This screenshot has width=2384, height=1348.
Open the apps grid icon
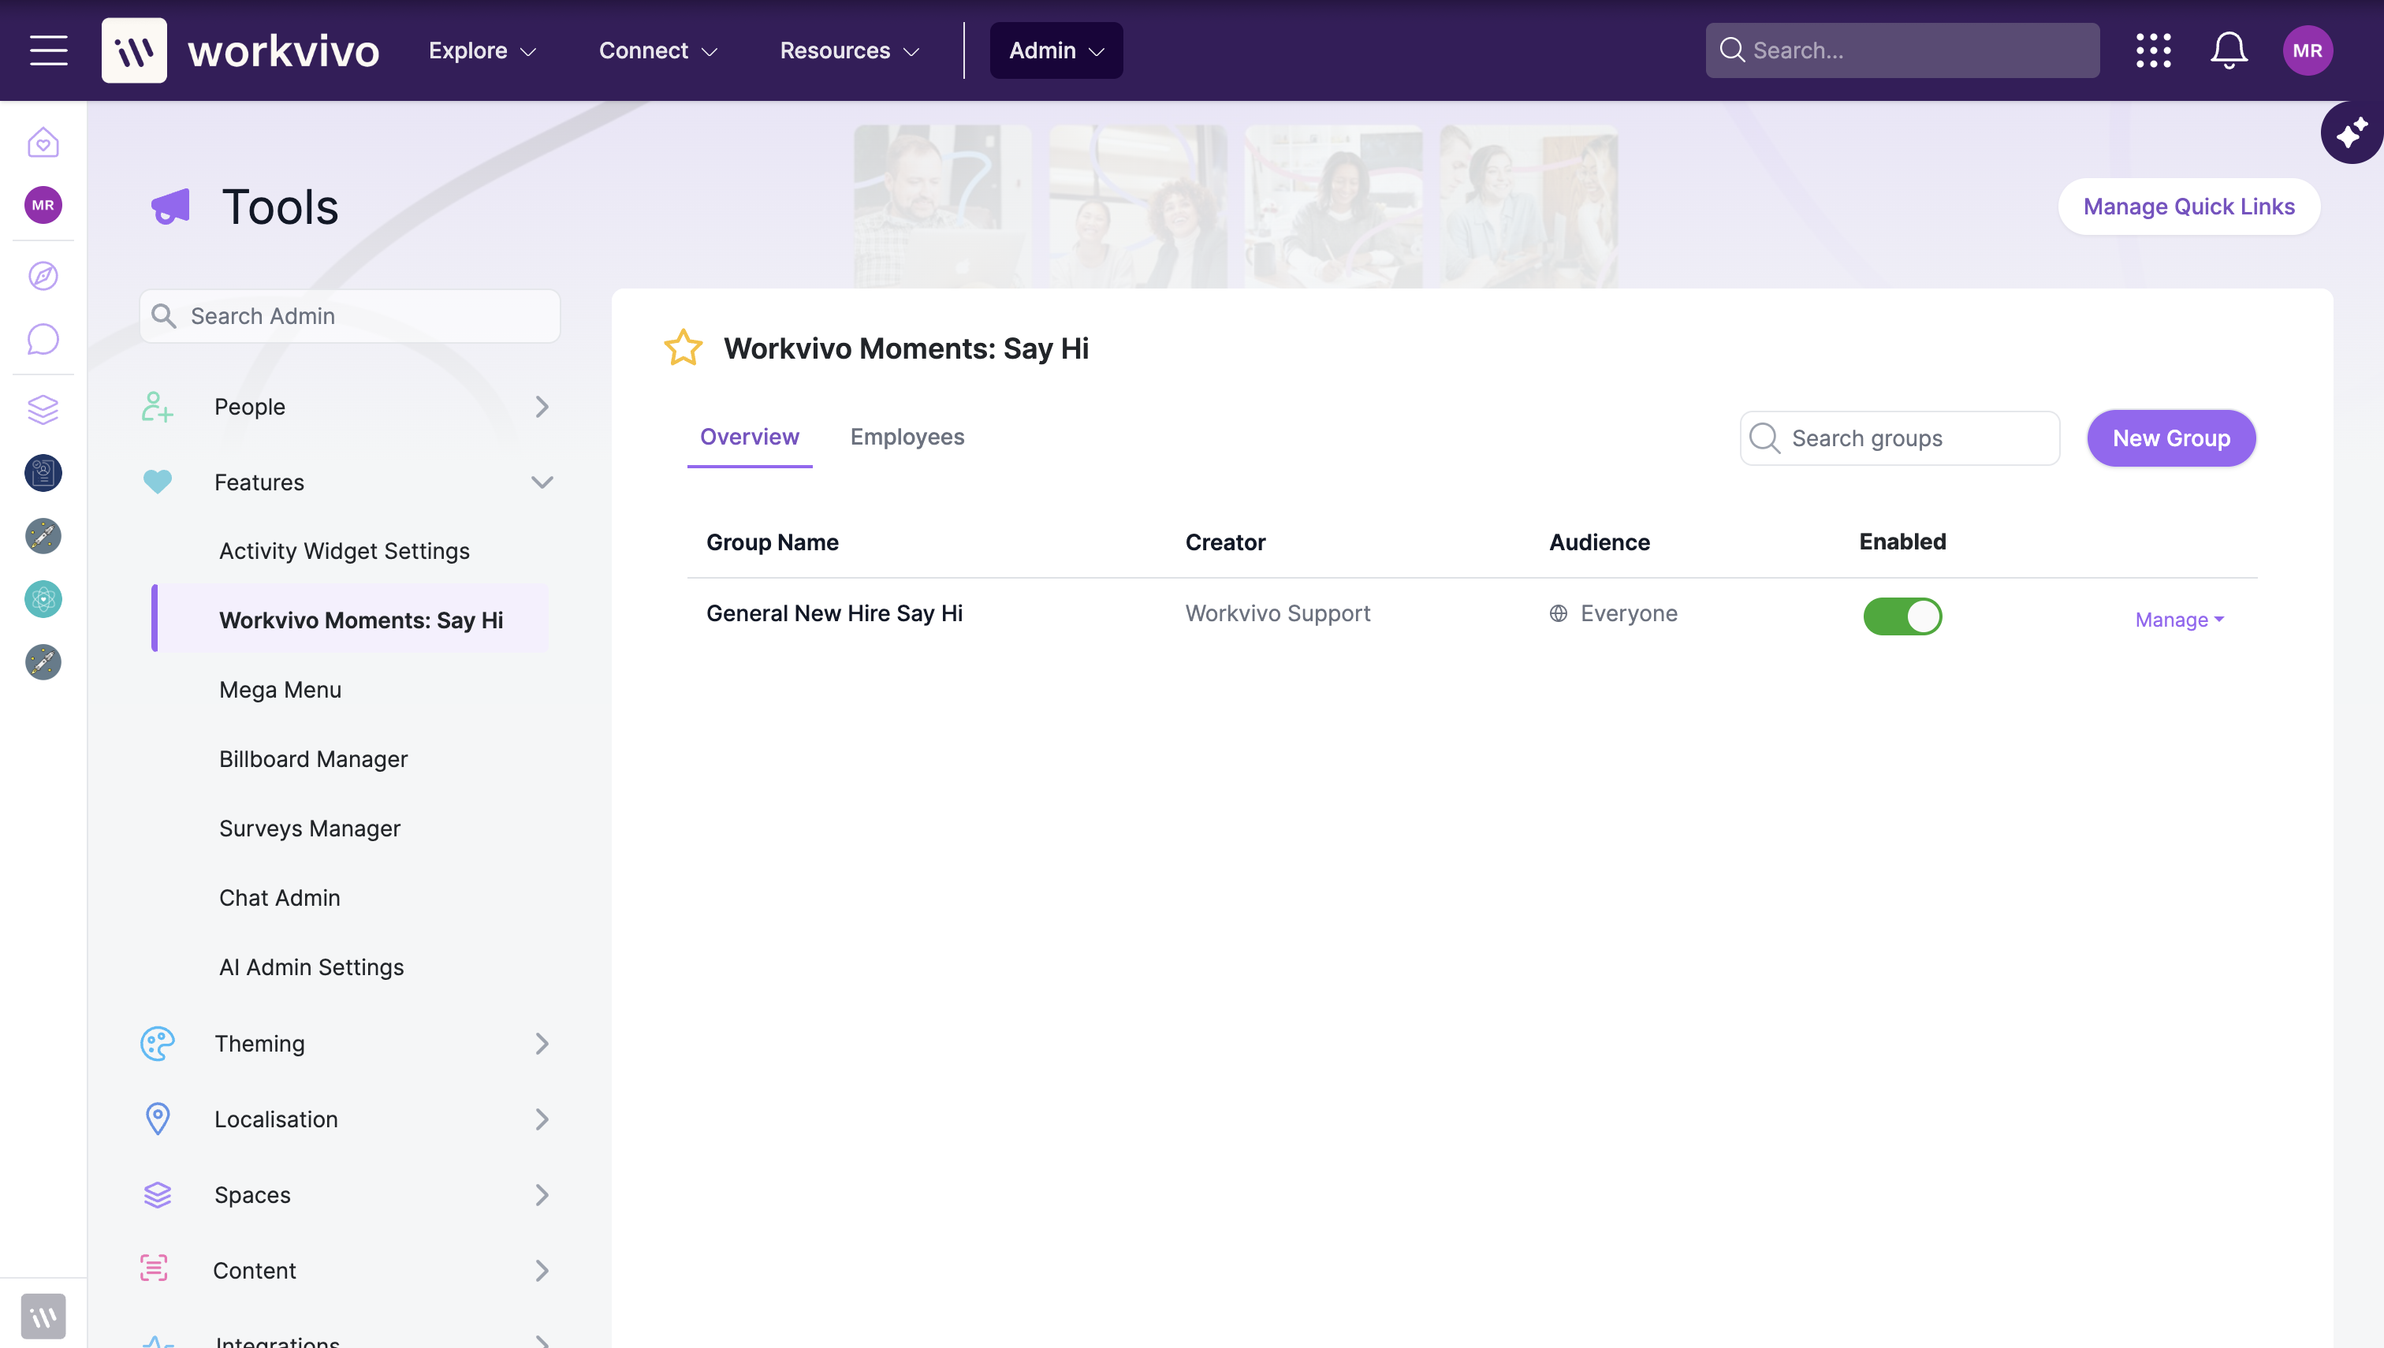tap(2154, 50)
